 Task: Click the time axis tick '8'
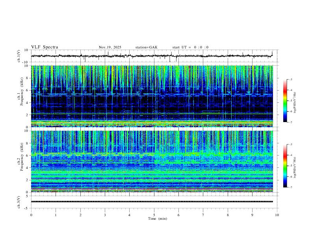coord(228,215)
